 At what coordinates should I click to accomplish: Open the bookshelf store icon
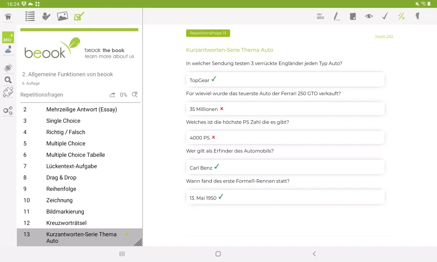8,17
